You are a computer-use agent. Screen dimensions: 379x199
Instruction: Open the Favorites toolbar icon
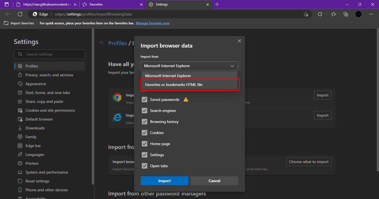click(333, 14)
